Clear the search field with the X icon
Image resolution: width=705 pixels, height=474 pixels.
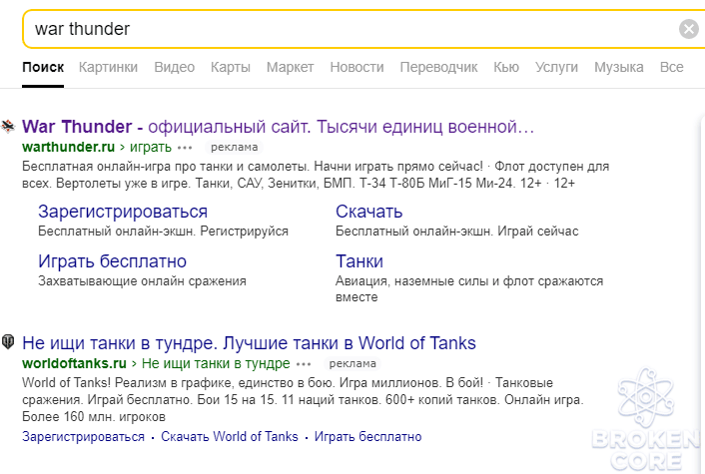coord(688,29)
